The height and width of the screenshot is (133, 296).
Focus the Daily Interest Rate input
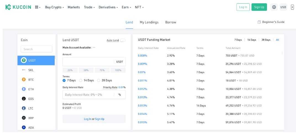coord(94,95)
